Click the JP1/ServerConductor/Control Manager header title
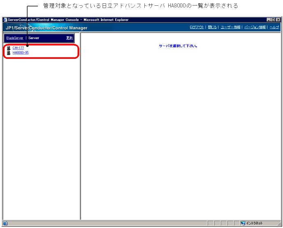283x228 pixels. tap(46, 28)
